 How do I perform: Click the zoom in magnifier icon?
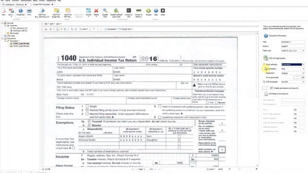(x=72, y=29)
